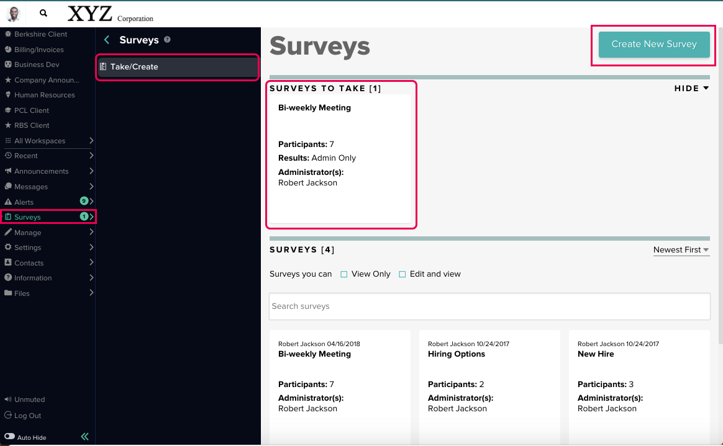723x446 pixels.
Task: Click the Manage pencil icon
Action: click(x=8, y=232)
